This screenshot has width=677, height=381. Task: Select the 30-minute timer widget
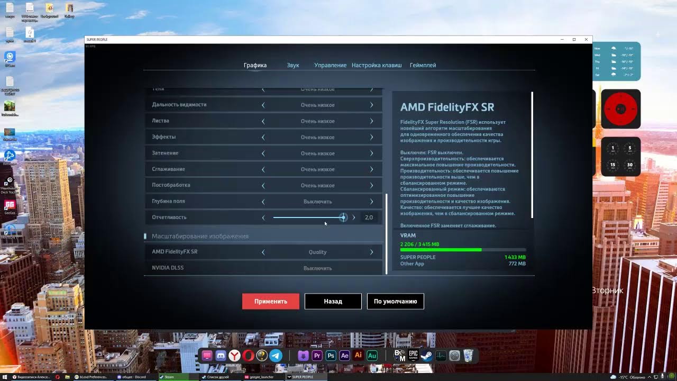pos(629,165)
